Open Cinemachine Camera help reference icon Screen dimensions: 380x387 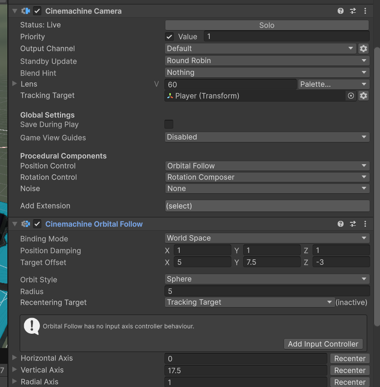(341, 11)
